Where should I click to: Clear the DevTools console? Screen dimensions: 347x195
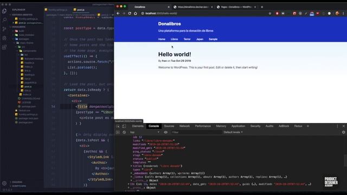tap(124, 132)
